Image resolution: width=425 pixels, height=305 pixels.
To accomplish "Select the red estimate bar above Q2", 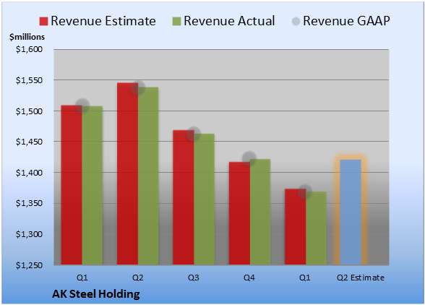I will coord(128,173).
